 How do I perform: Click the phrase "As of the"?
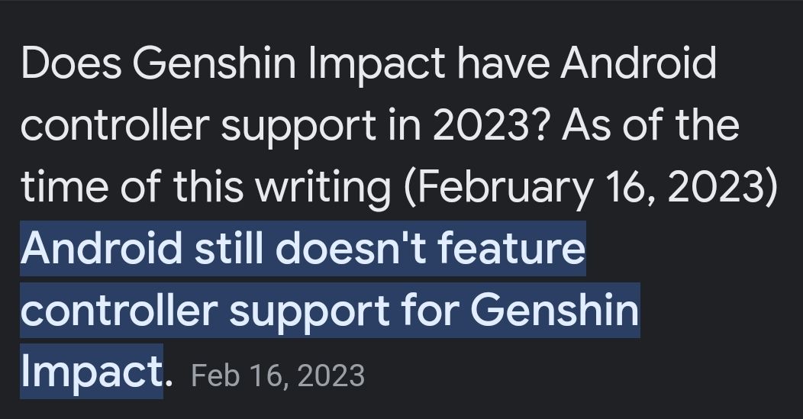coord(651,124)
